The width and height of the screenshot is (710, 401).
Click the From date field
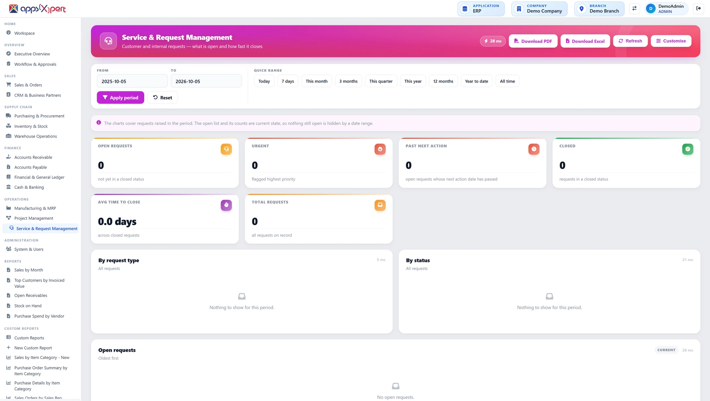(132, 81)
